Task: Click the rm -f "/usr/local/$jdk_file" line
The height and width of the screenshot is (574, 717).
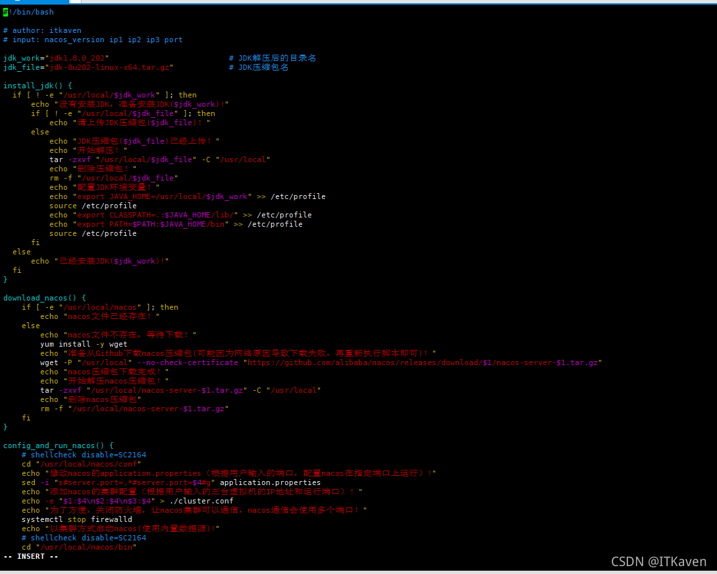Action: (114, 178)
